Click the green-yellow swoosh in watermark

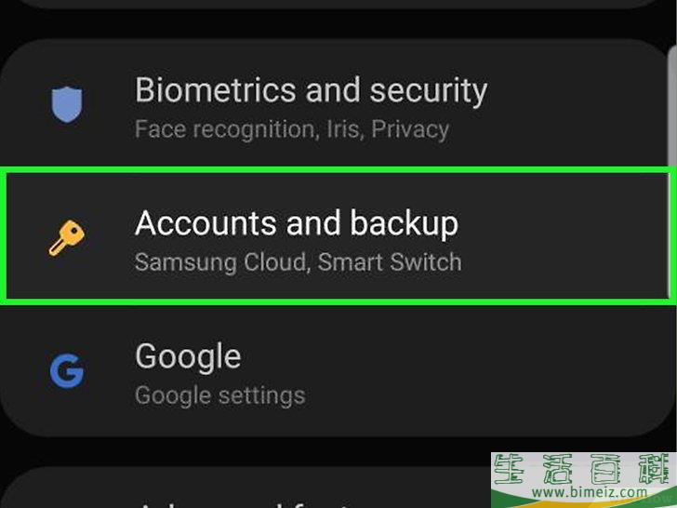click(584, 502)
